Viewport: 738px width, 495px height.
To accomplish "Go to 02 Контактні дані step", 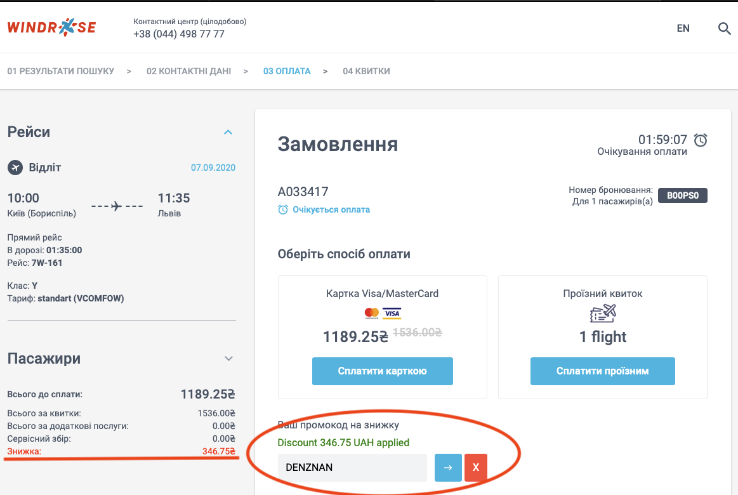I will (x=188, y=71).
